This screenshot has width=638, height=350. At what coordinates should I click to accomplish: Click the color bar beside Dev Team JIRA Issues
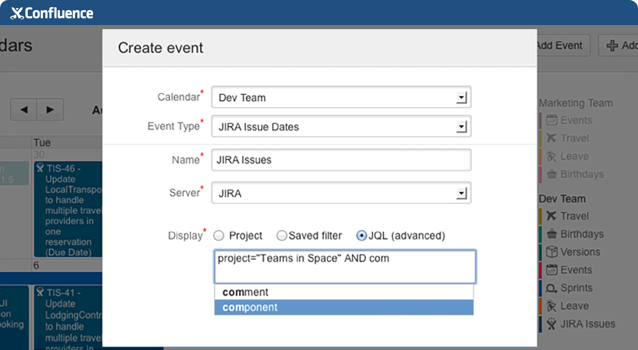click(x=540, y=324)
